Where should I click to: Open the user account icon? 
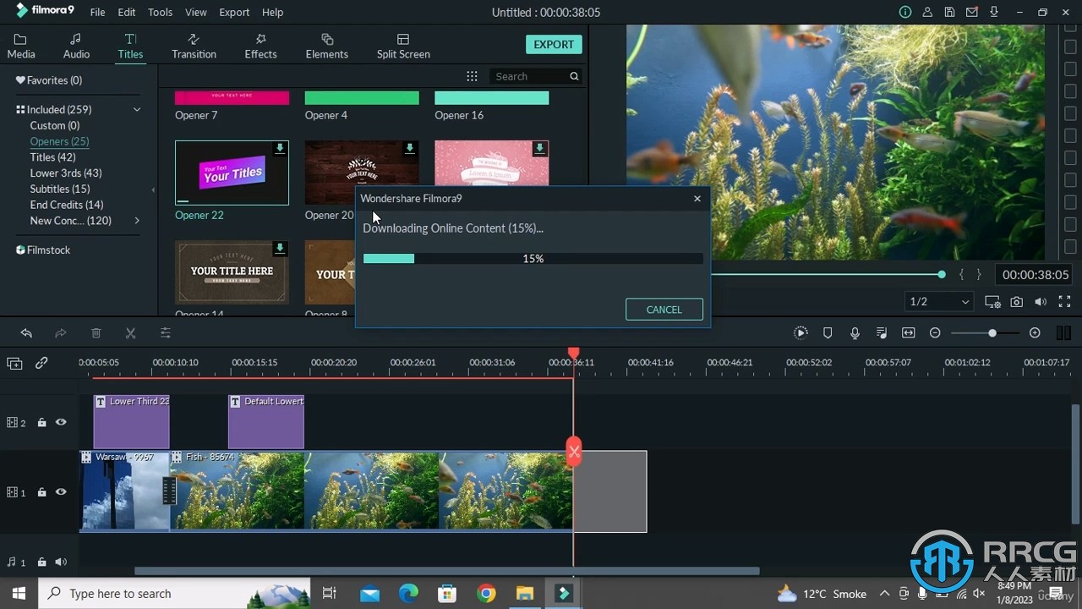928,13
